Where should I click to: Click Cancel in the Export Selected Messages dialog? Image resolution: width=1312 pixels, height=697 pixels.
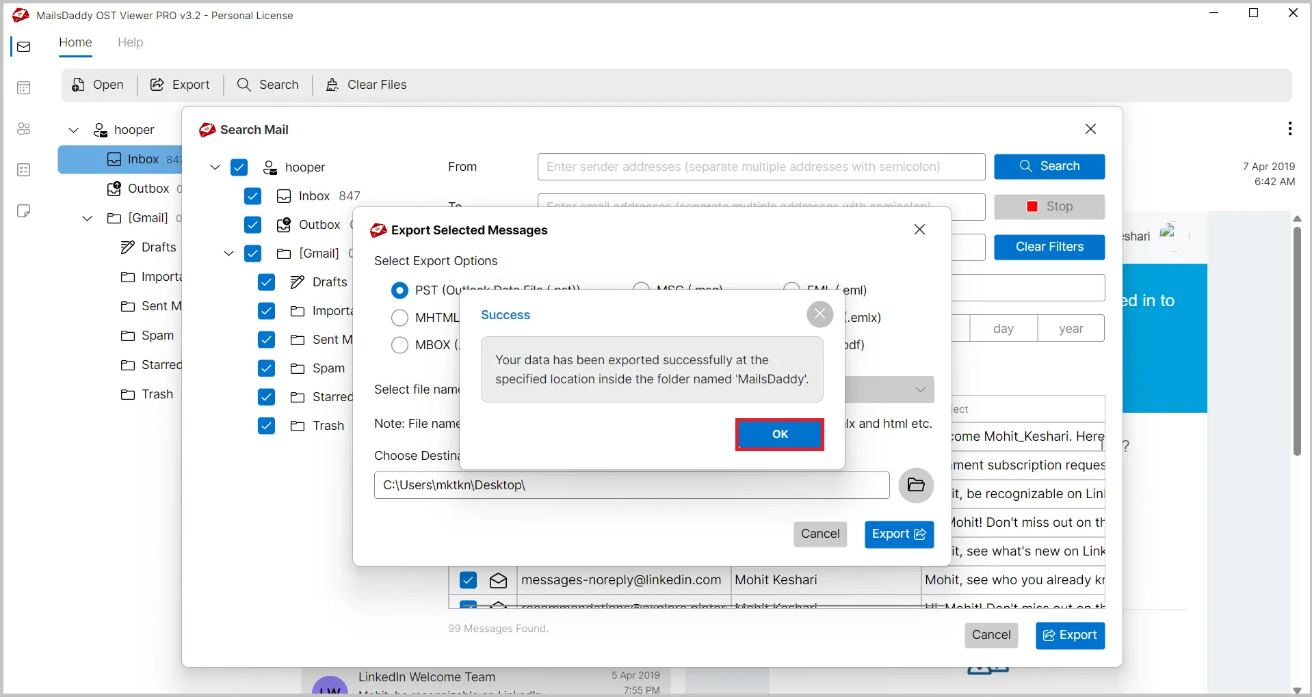point(820,534)
